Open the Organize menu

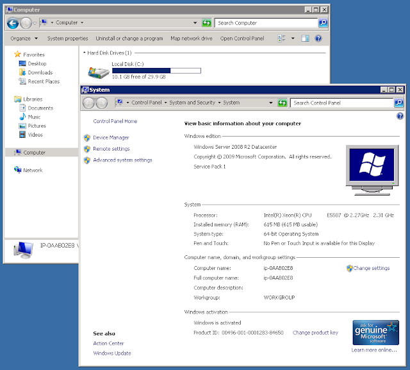[24, 38]
